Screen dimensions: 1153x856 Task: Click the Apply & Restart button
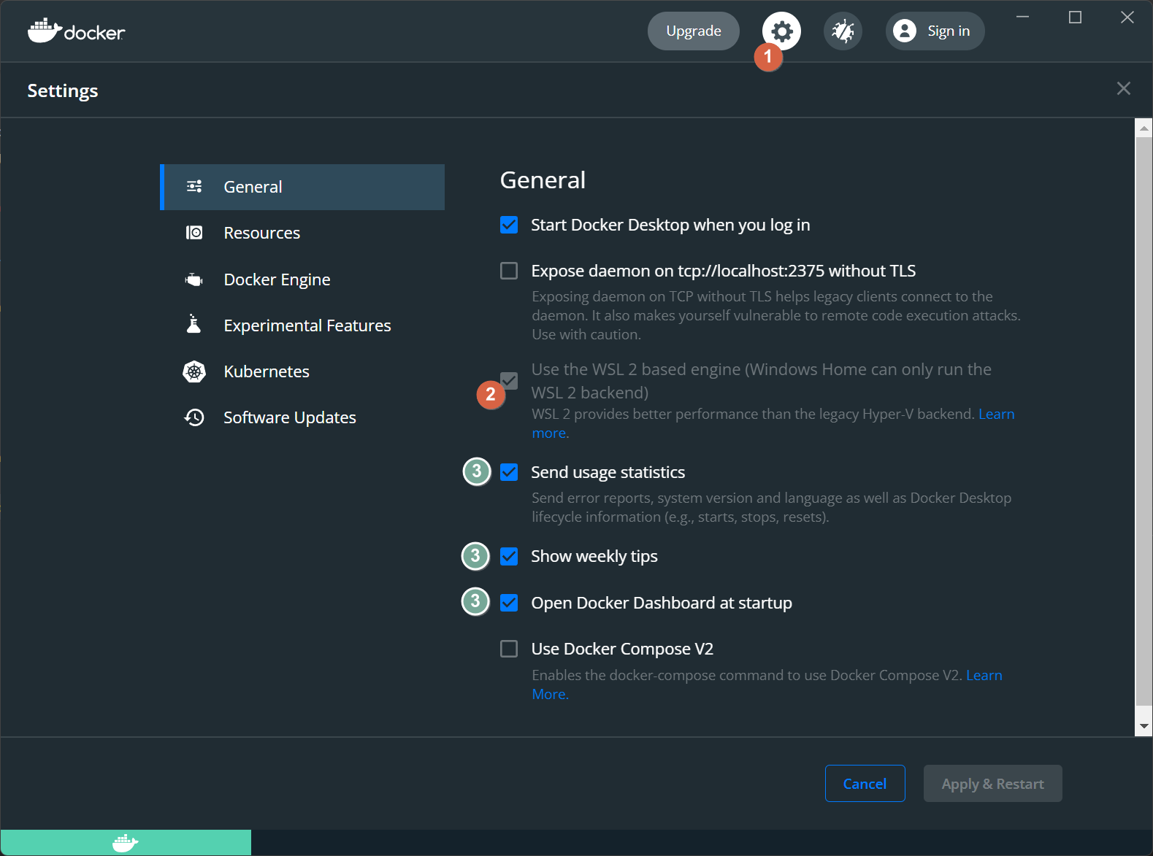(993, 784)
